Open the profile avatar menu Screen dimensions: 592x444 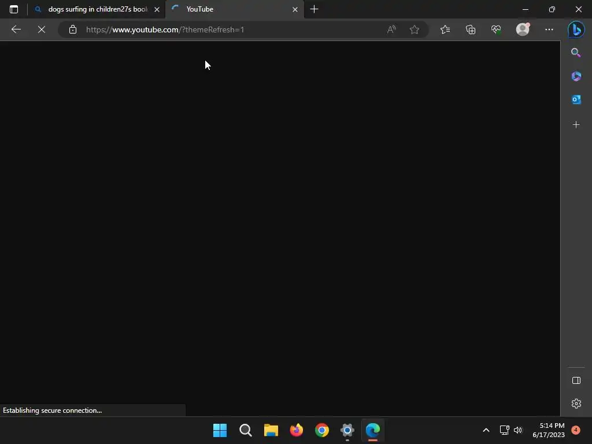[x=523, y=29]
